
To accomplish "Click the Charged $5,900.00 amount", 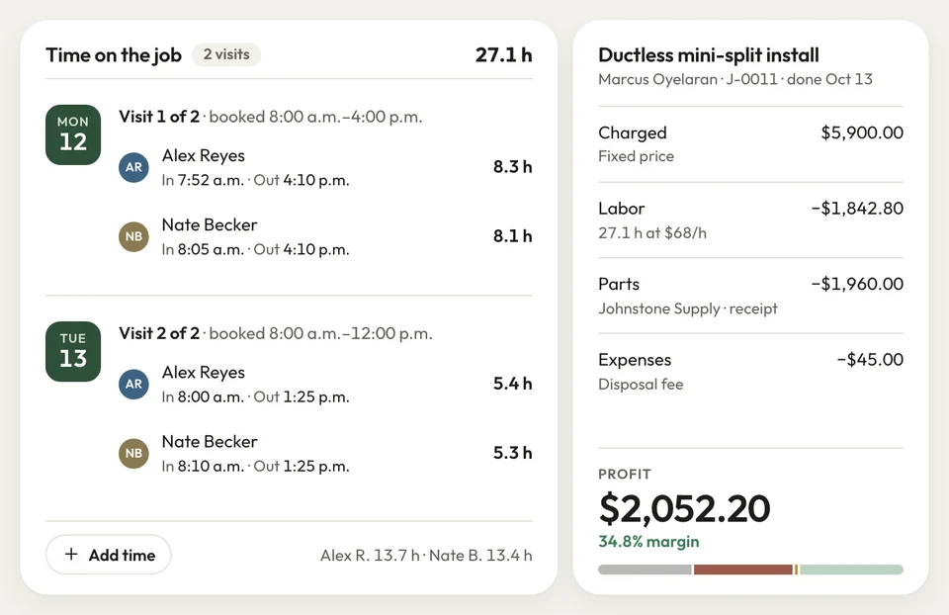I will [x=862, y=132].
